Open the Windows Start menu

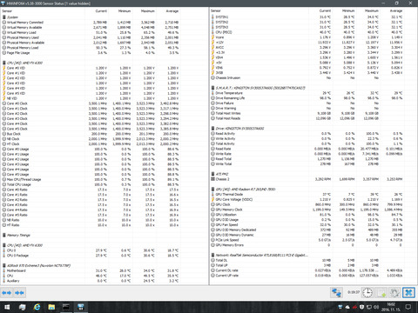[7, 307]
